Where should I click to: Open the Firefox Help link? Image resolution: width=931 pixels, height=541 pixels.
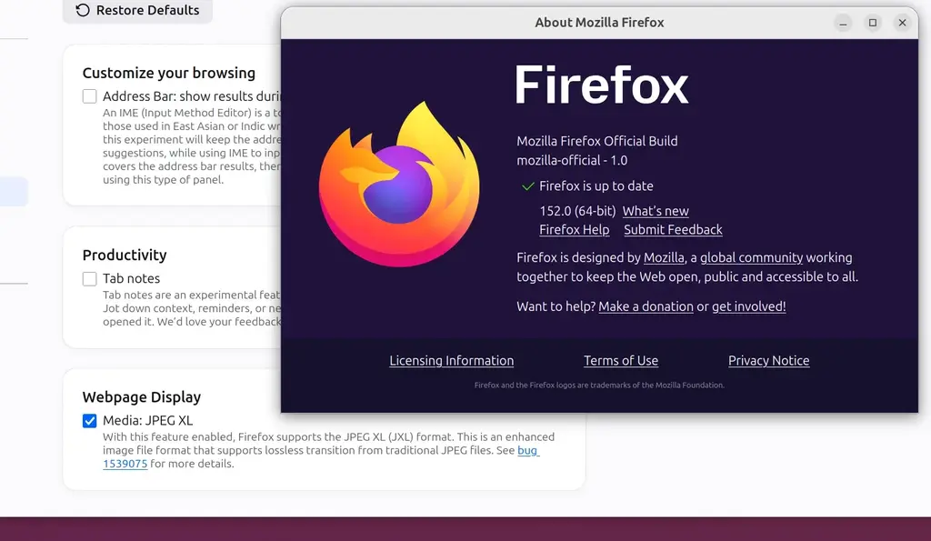tap(575, 229)
